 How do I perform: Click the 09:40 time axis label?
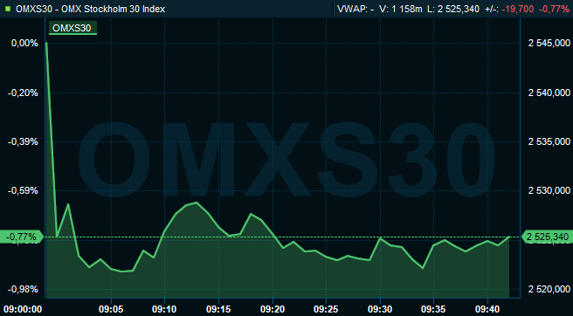point(488,309)
